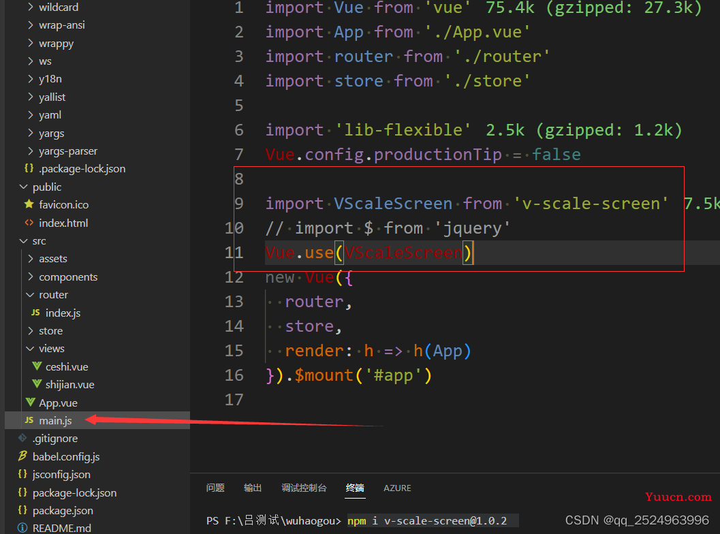
Task: Open ceshi.vue file
Action: [x=67, y=367]
